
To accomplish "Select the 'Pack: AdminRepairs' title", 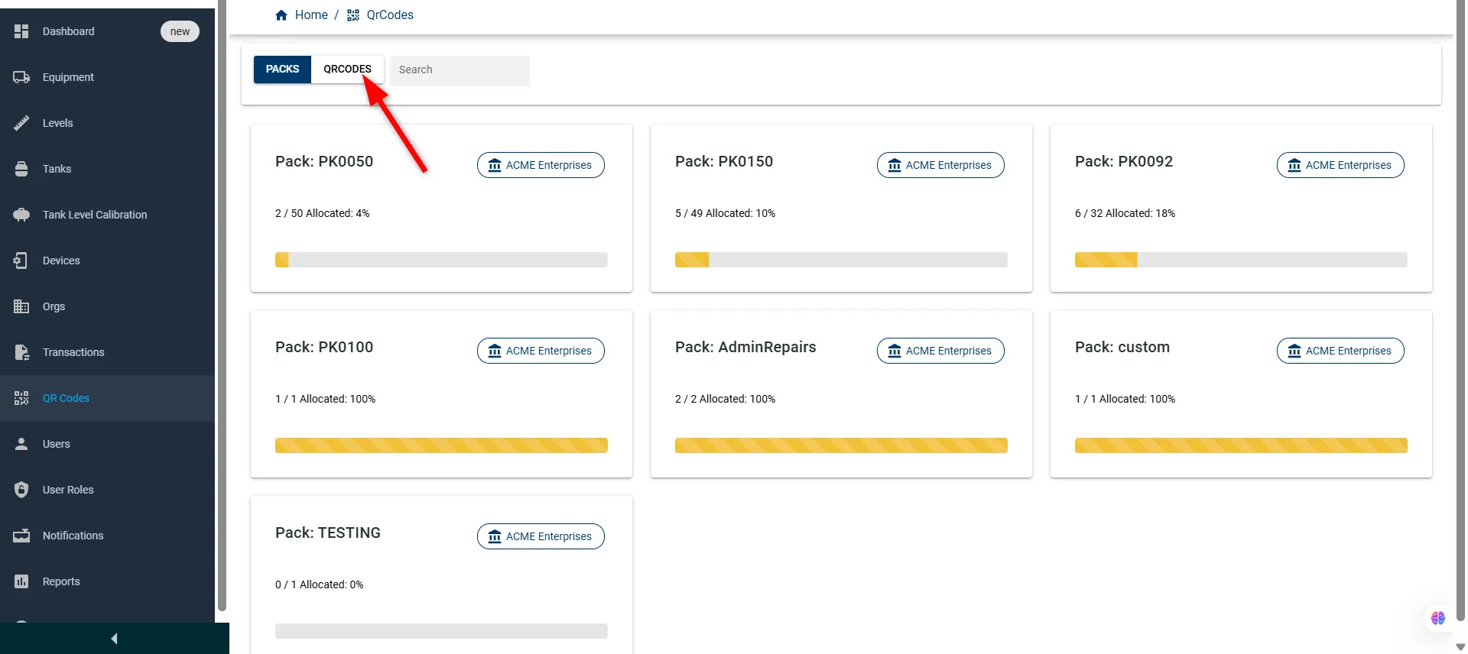I will (x=745, y=347).
